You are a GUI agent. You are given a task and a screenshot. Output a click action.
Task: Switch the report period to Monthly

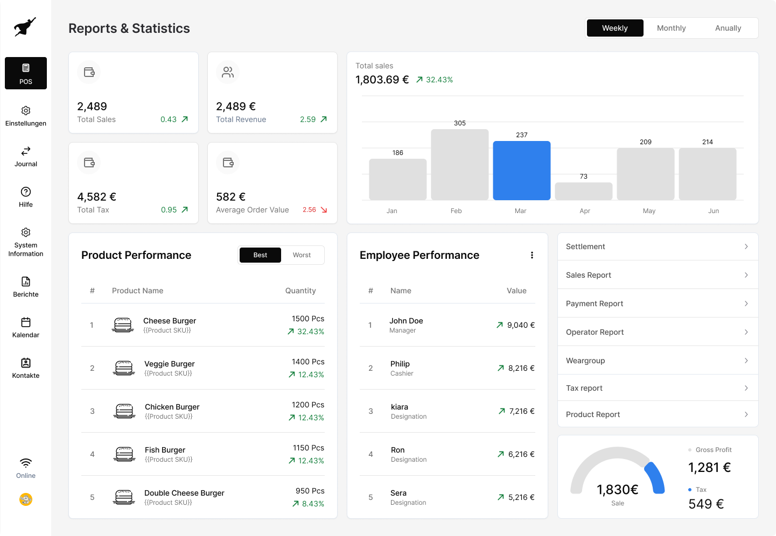click(x=671, y=28)
